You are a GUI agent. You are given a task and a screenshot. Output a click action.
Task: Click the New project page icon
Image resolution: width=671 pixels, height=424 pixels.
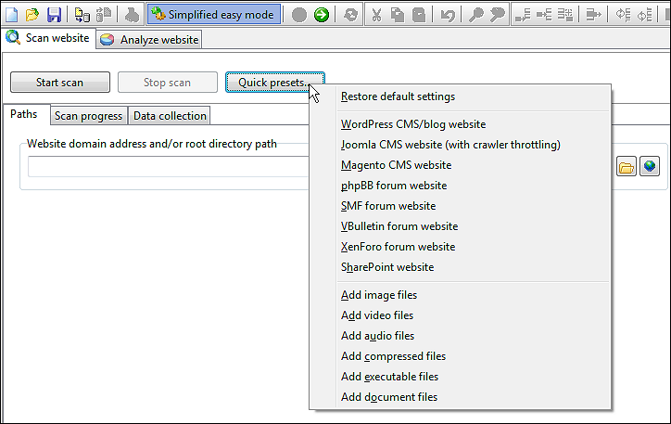11,15
